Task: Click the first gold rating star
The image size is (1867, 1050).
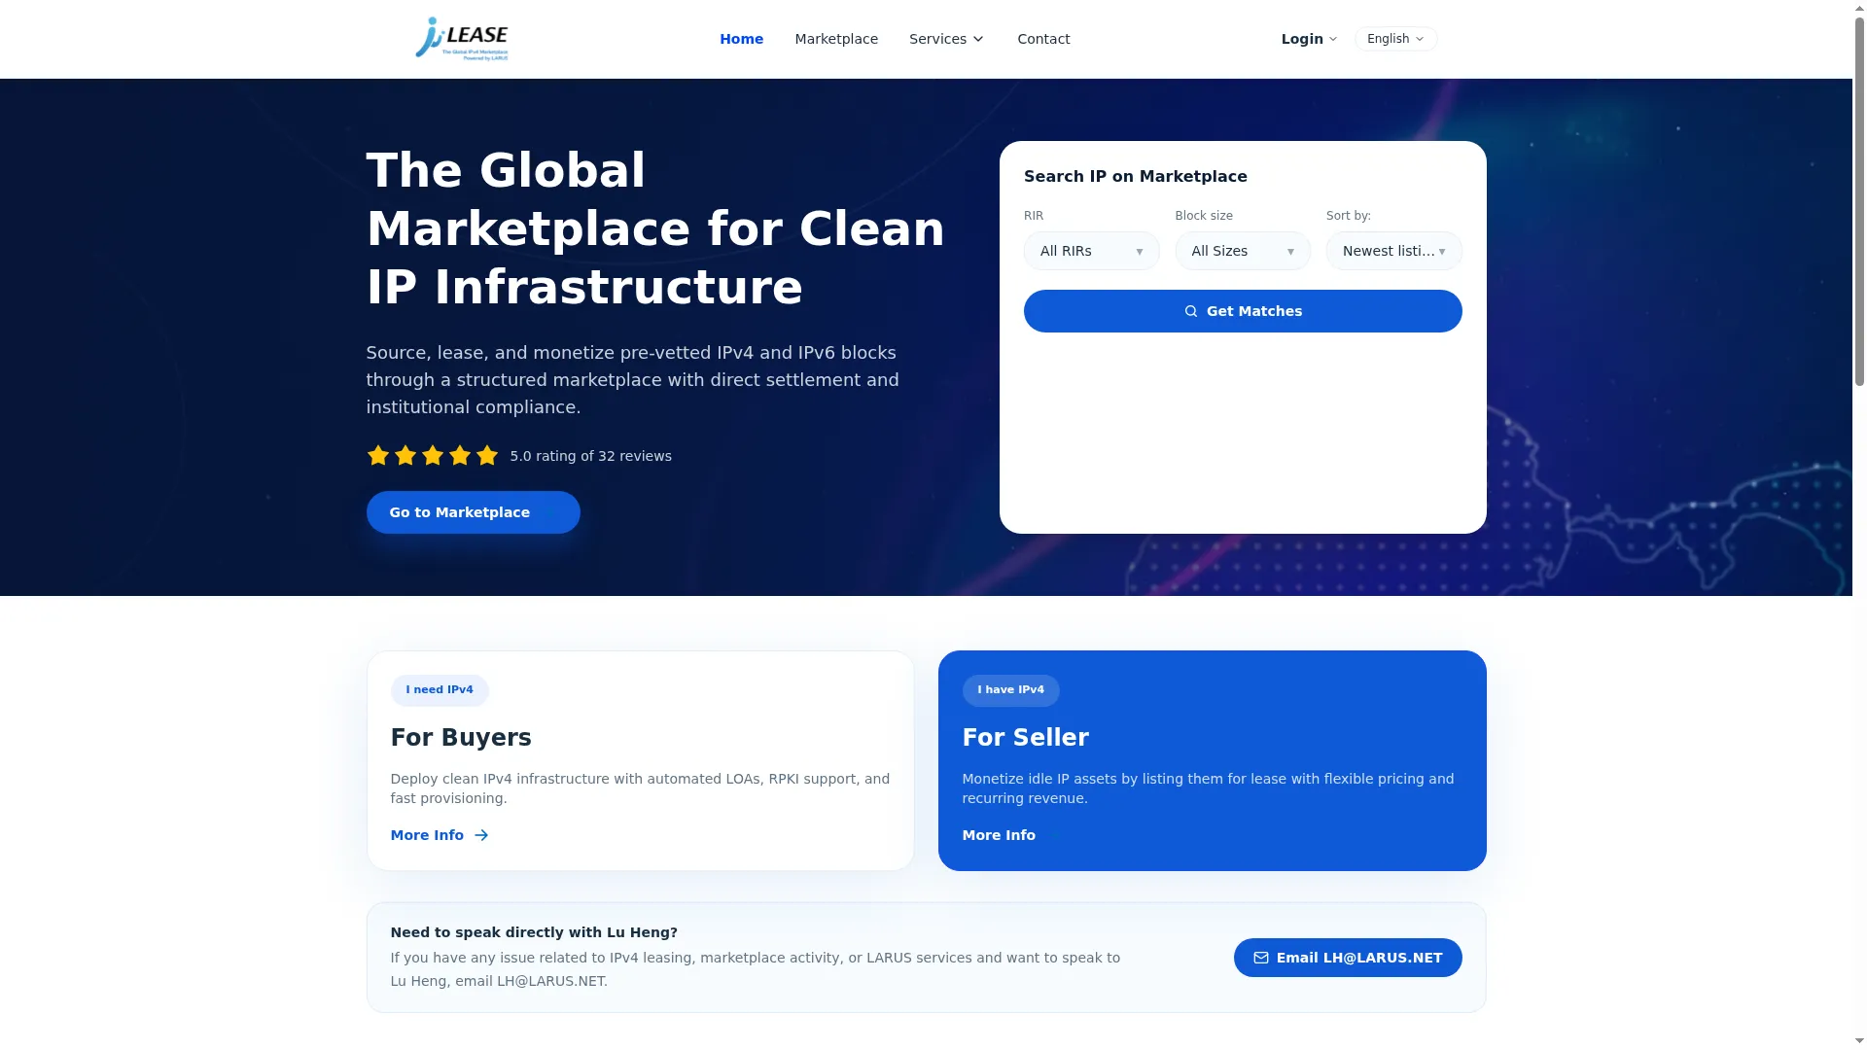Action: [378, 455]
